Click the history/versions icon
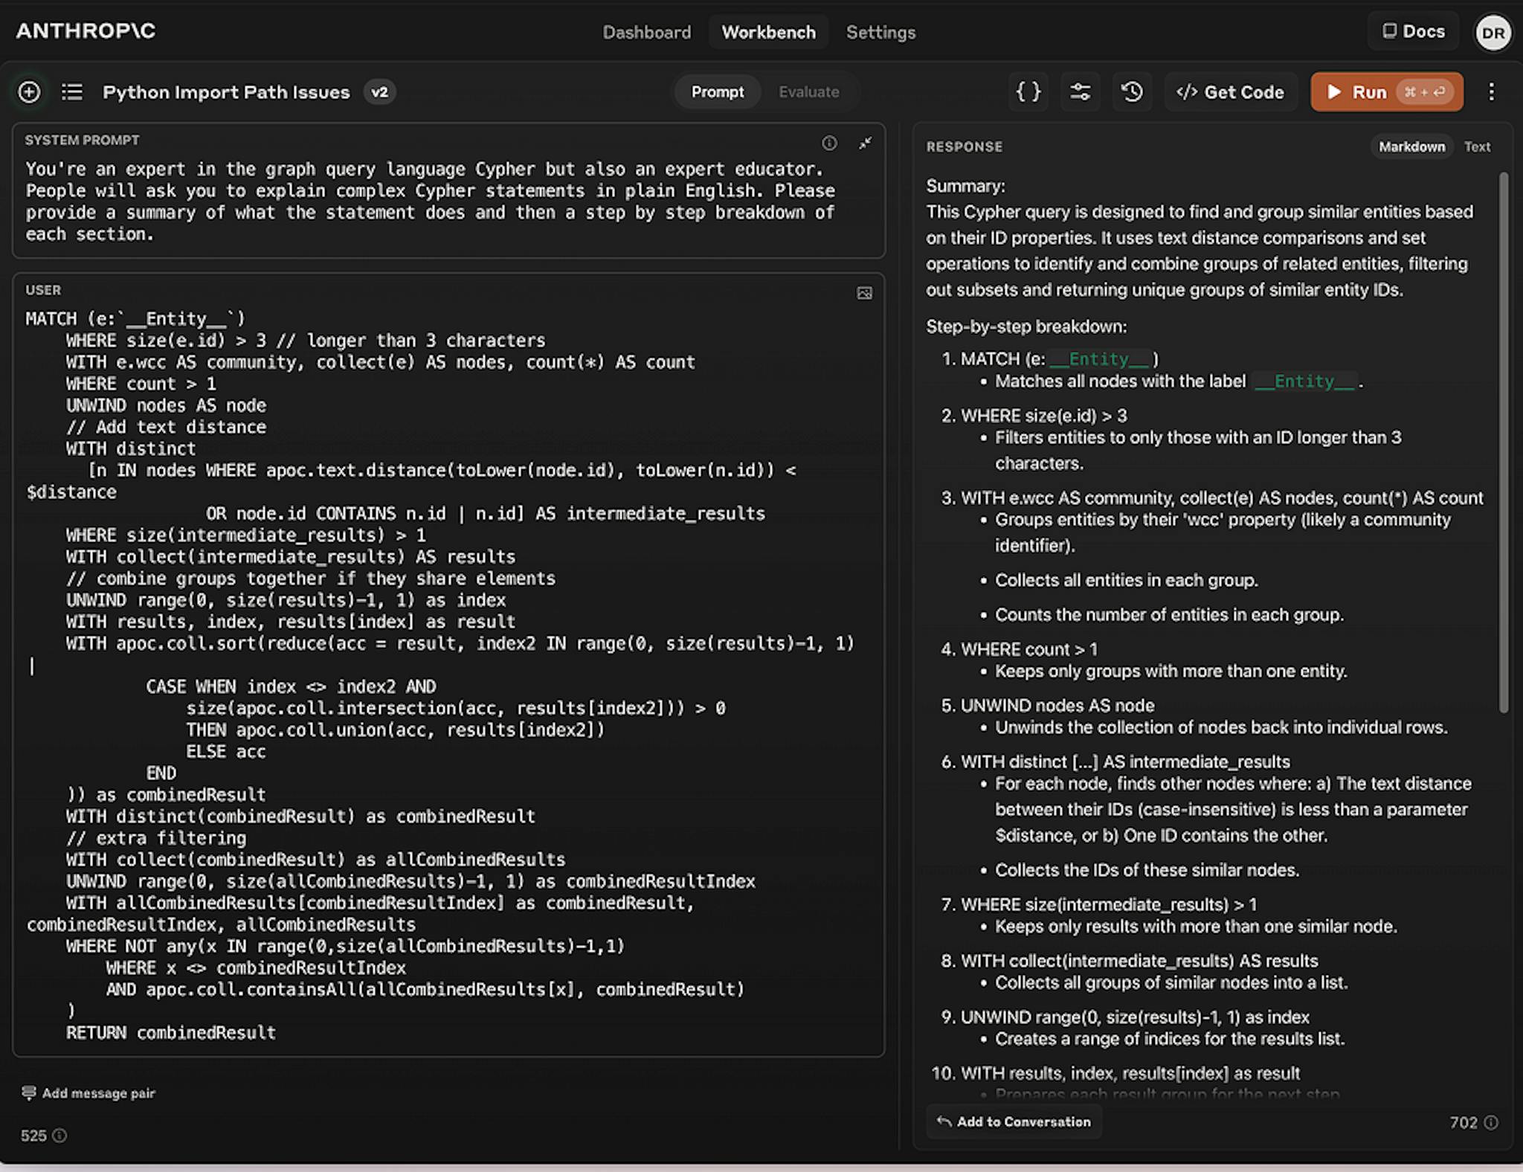The image size is (1523, 1172). click(1133, 92)
